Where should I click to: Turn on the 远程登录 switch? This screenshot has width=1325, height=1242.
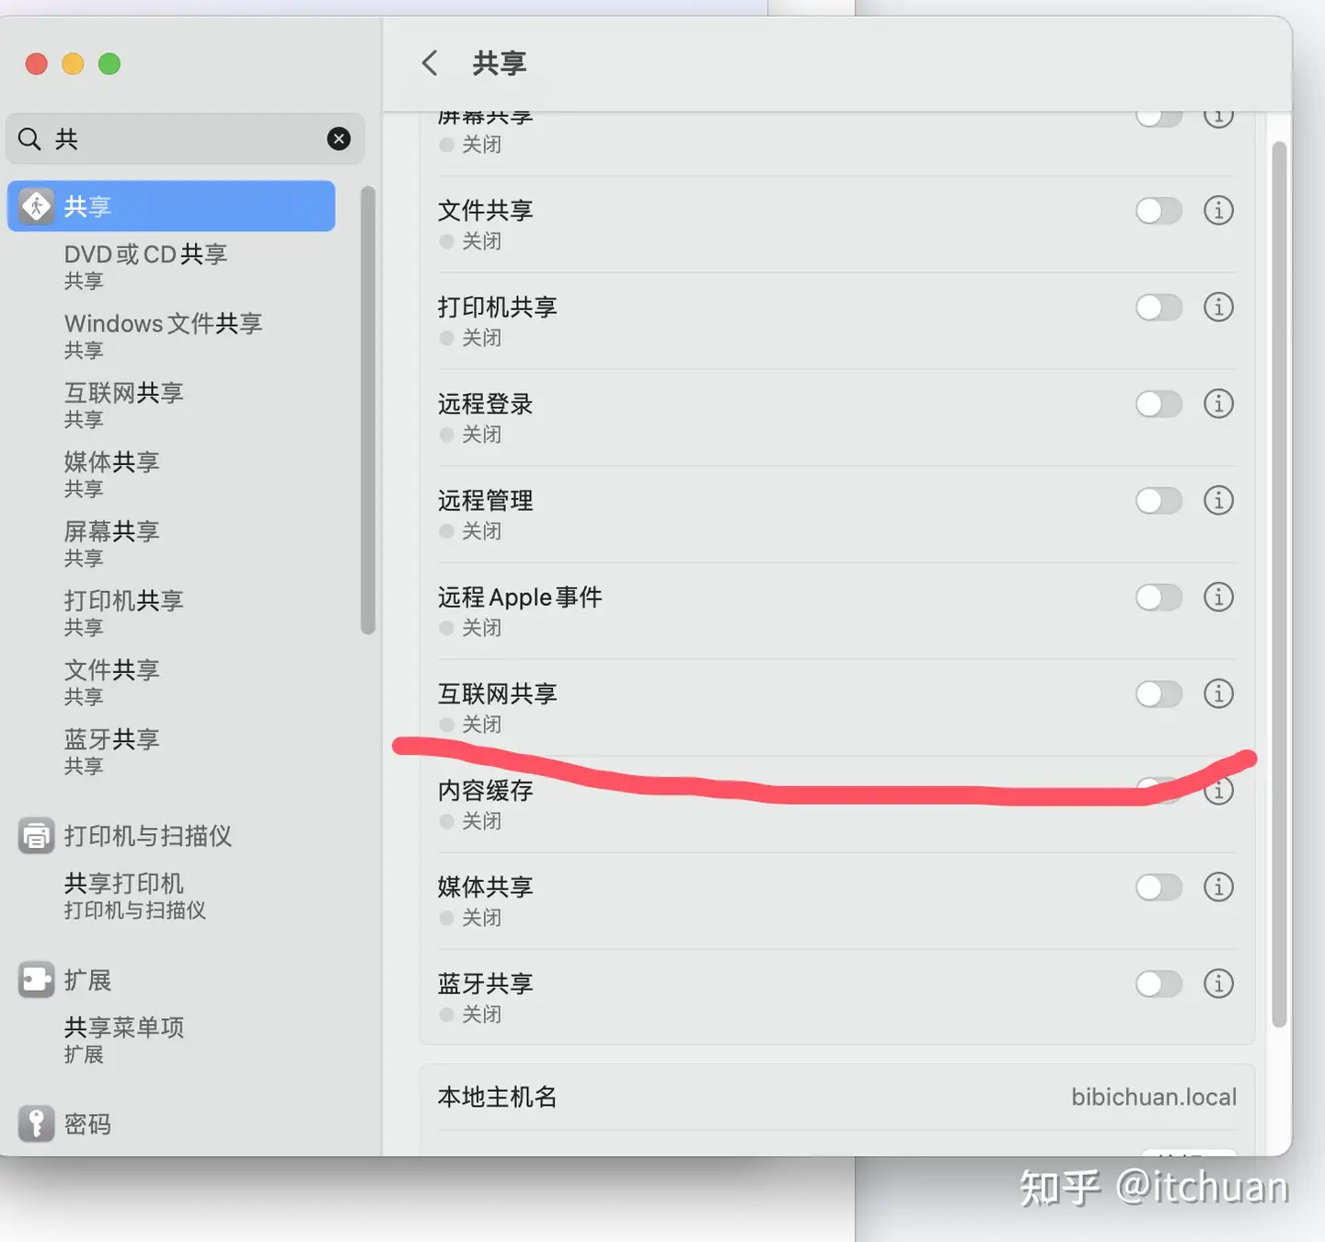point(1158,404)
